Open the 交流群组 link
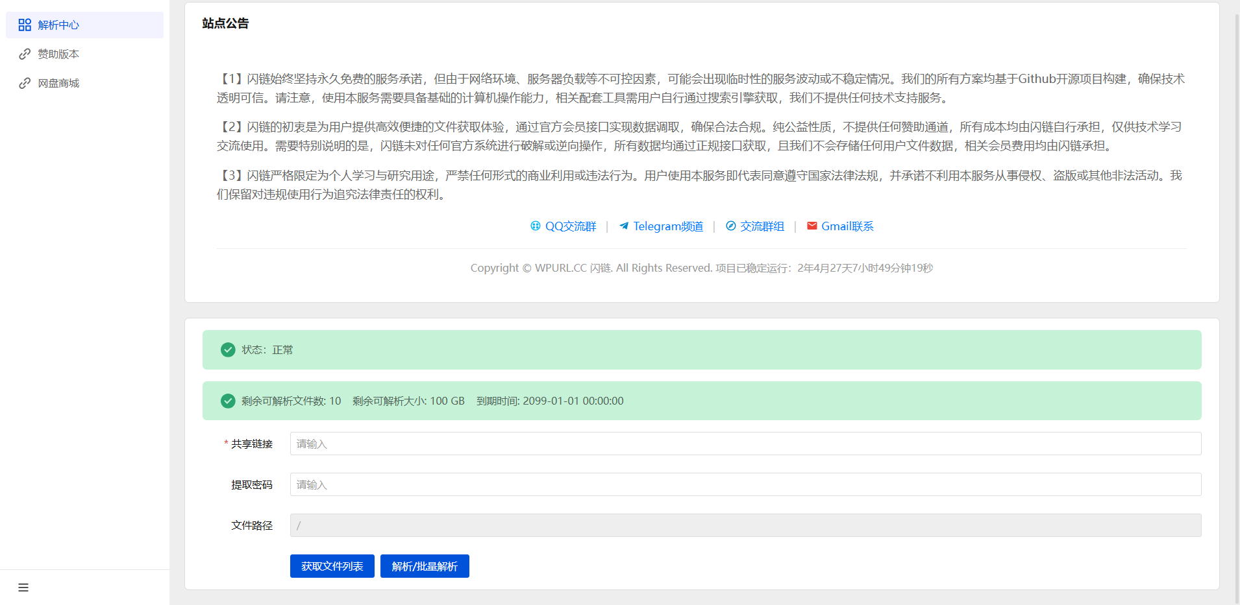Viewport: 1240px width, 605px height. tap(762, 226)
